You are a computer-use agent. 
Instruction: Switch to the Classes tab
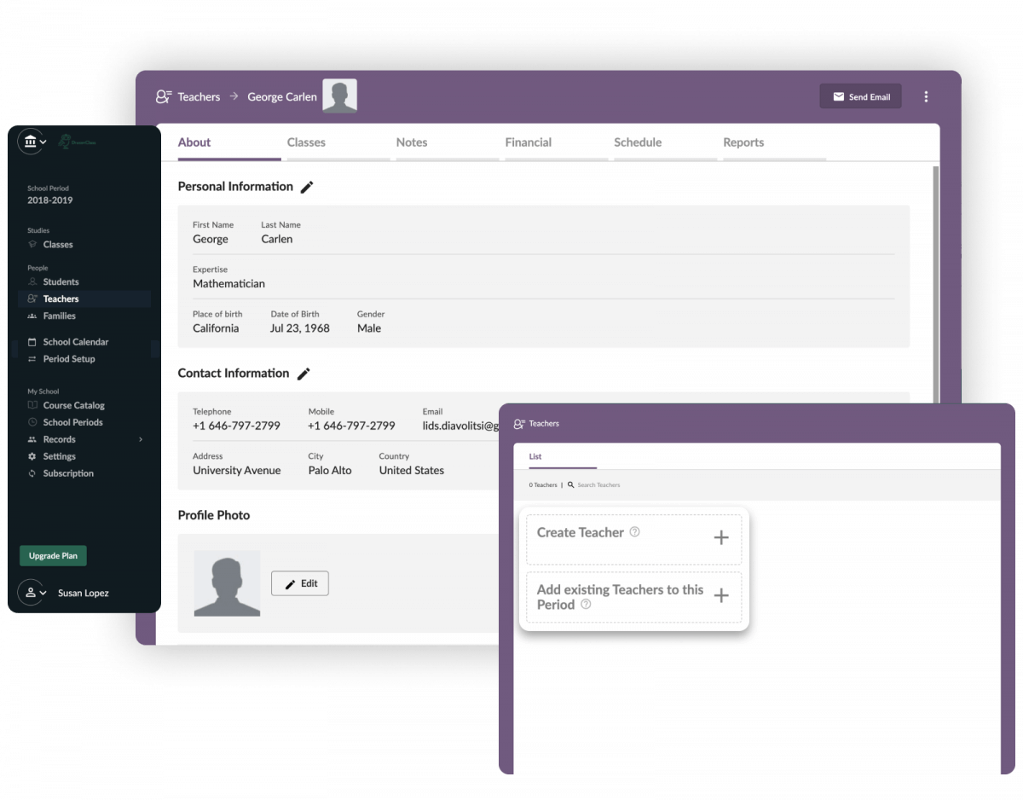coord(306,142)
